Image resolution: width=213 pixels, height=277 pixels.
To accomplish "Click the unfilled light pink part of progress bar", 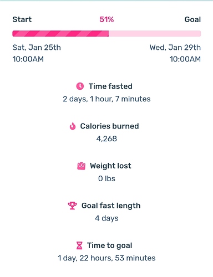I will click(x=155, y=34).
